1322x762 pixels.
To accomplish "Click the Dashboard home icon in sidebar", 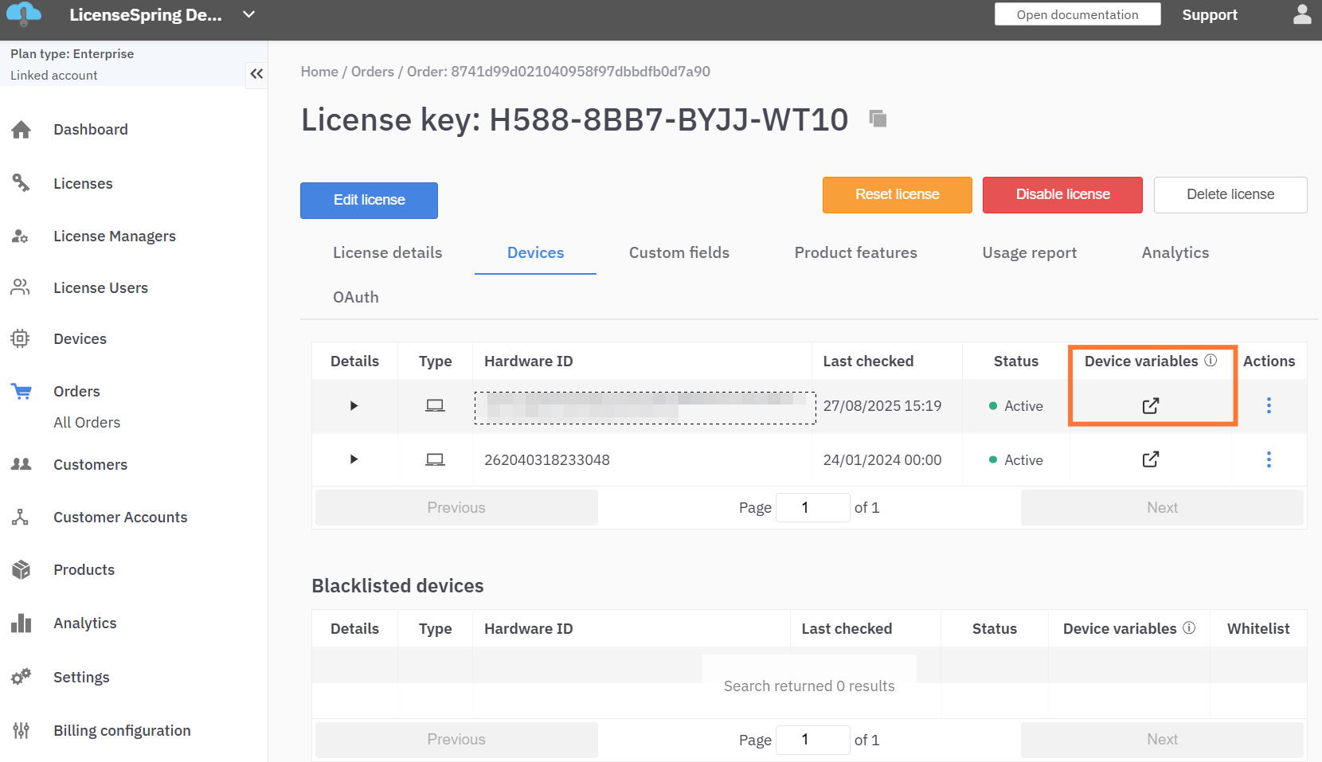I will click(x=22, y=130).
